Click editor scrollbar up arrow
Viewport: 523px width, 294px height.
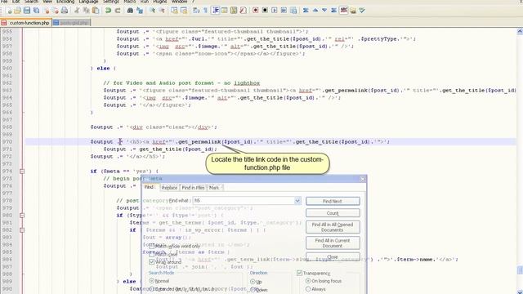[520, 31]
